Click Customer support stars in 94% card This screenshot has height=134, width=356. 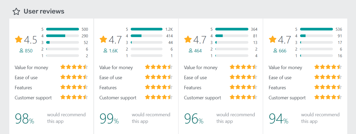(328, 97)
